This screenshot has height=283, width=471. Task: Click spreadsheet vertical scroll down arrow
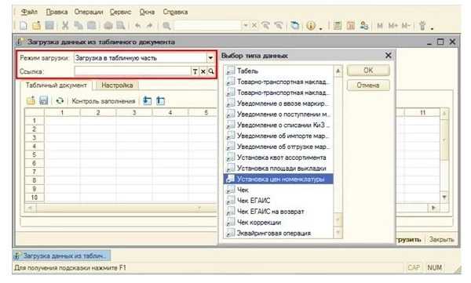[444, 198]
